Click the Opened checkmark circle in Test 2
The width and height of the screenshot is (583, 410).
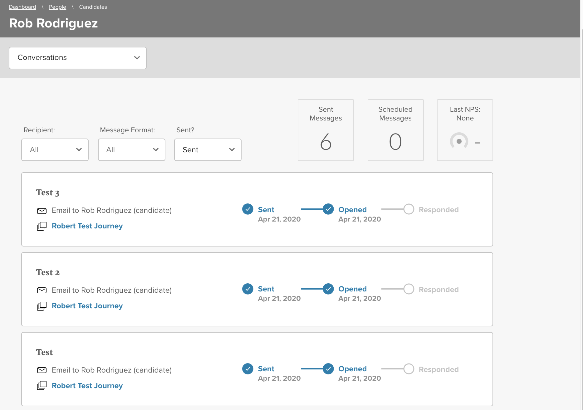click(x=328, y=289)
